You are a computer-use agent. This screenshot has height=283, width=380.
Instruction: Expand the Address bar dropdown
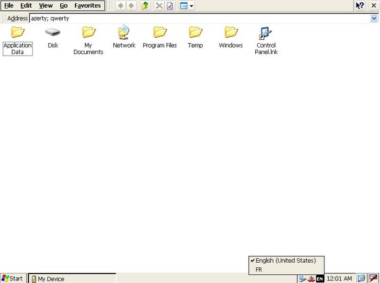pos(374,18)
